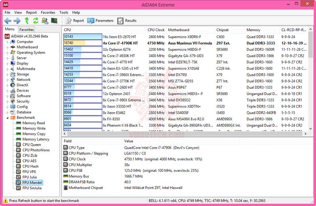Switch to the Favorites tab

tap(26, 29)
